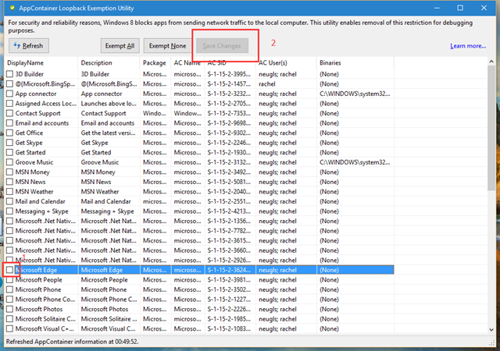
Task: Click the 'rachel' user cell in Bing row
Action: tap(267, 84)
